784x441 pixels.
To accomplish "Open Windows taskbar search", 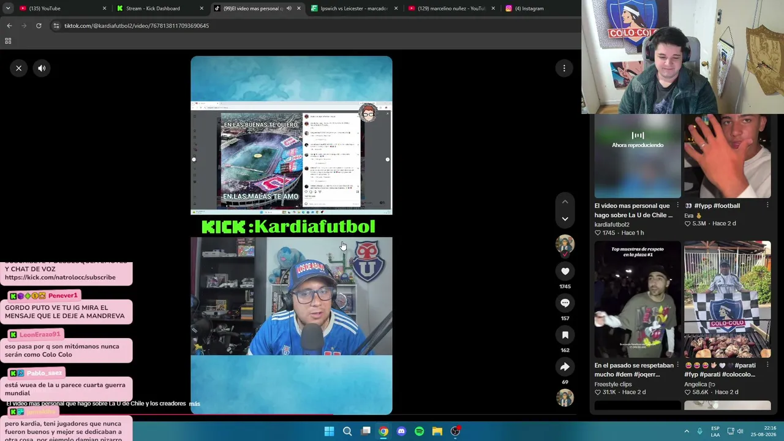I will pos(347,431).
